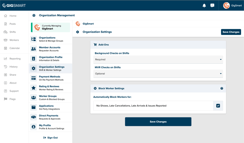This screenshot has width=244, height=143.
Task: Click the Support question icon
Action: coord(5,91)
